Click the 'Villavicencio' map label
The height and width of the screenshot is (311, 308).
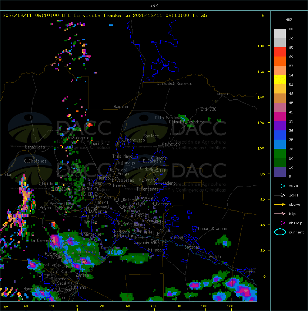point(75,138)
